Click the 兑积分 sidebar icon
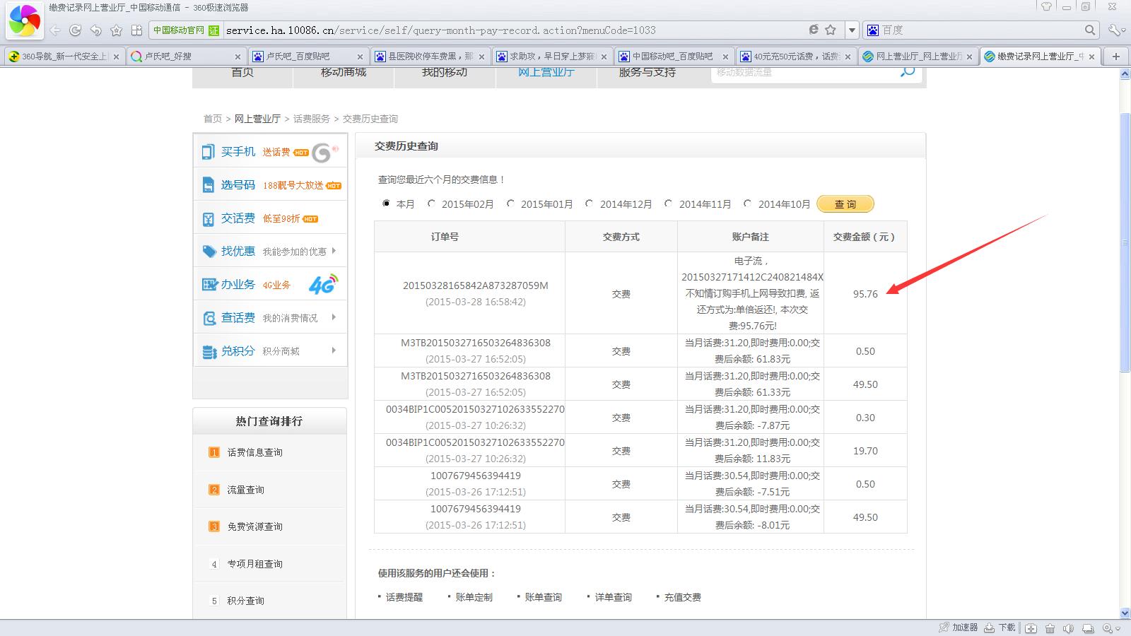Viewport: 1131px width, 636px height. [x=209, y=351]
